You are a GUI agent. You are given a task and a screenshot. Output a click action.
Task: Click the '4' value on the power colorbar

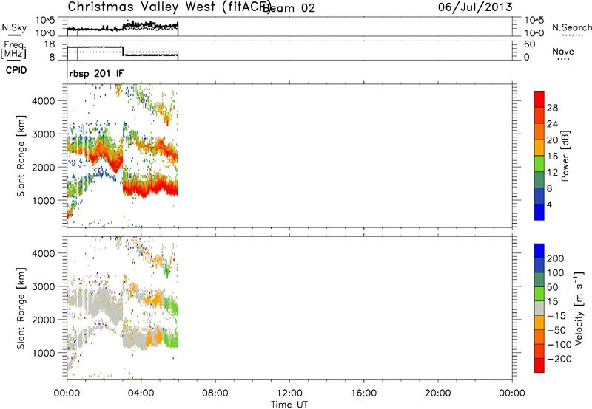549,205
